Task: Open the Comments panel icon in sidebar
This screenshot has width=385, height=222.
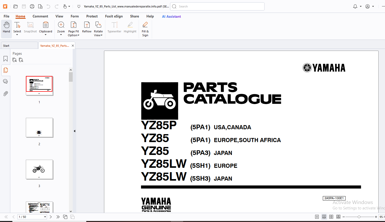Action: click(x=5, y=81)
